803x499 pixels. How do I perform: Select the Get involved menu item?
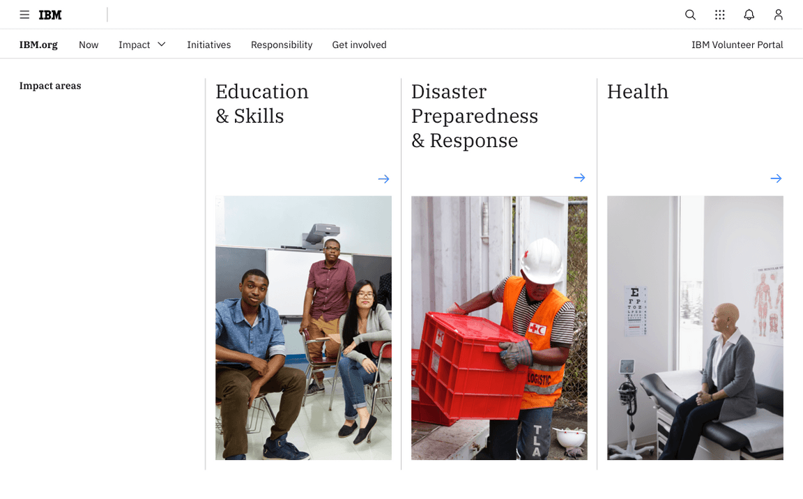pyautogui.click(x=359, y=45)
